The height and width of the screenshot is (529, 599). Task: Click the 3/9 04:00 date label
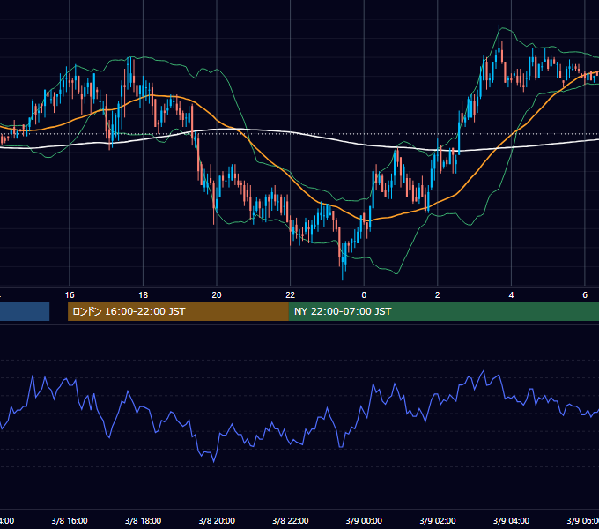coord(511,520)
